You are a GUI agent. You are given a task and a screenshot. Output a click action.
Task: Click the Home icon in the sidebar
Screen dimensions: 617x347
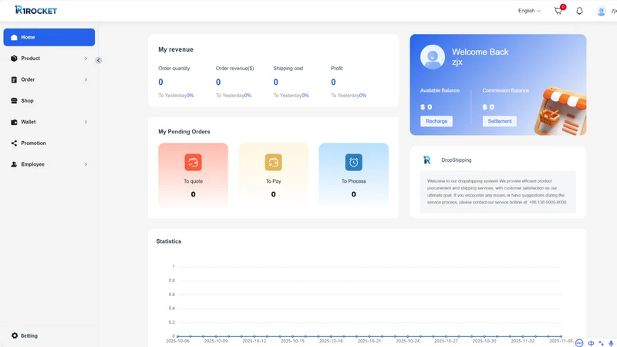14,37
